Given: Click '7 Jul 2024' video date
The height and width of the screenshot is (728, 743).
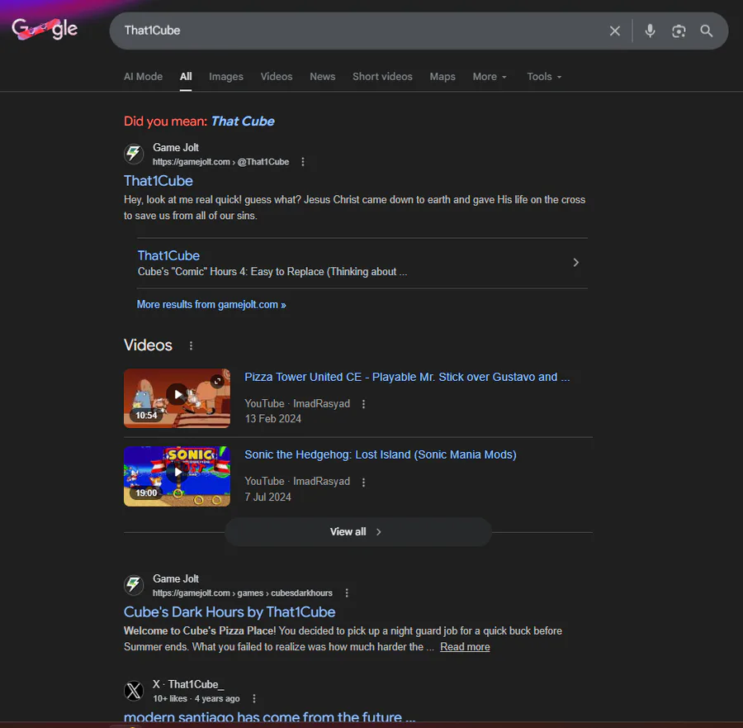Looking at the screenshot, I should tap(267, 497).
